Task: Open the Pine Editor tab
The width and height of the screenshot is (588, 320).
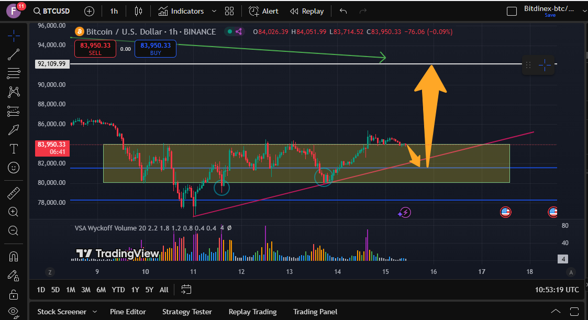Action: [x=128, y=312]
